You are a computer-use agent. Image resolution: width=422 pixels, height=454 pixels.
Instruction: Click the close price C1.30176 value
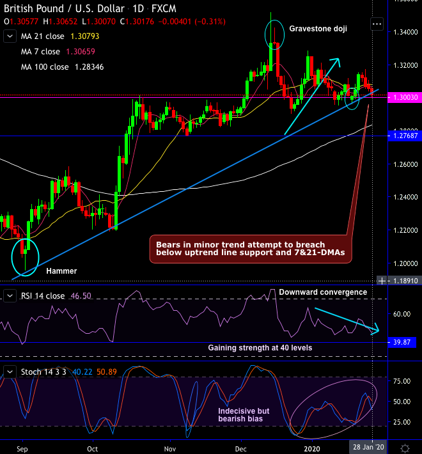(x=137, y=22)
